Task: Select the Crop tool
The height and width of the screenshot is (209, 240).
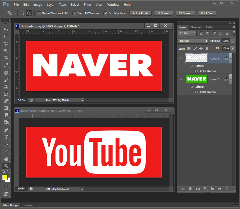Action: [x=6, y=58]
